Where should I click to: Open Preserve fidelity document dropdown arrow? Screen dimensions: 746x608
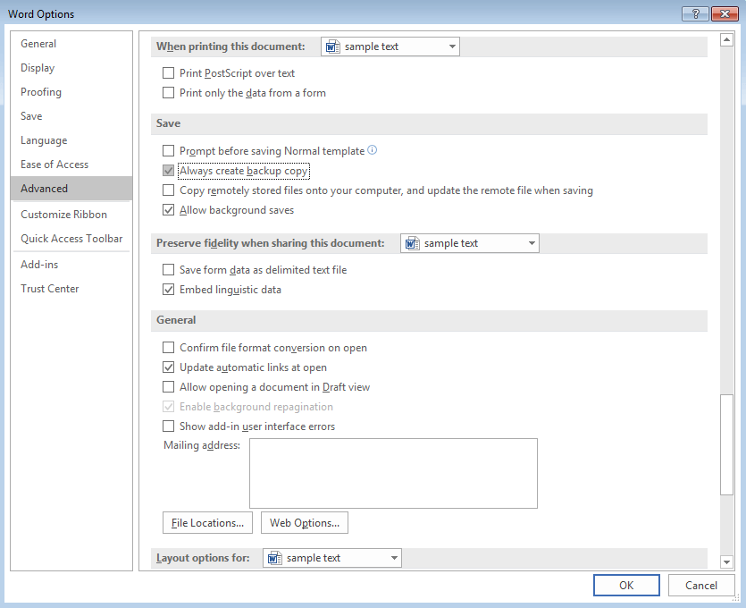[532, 243]
